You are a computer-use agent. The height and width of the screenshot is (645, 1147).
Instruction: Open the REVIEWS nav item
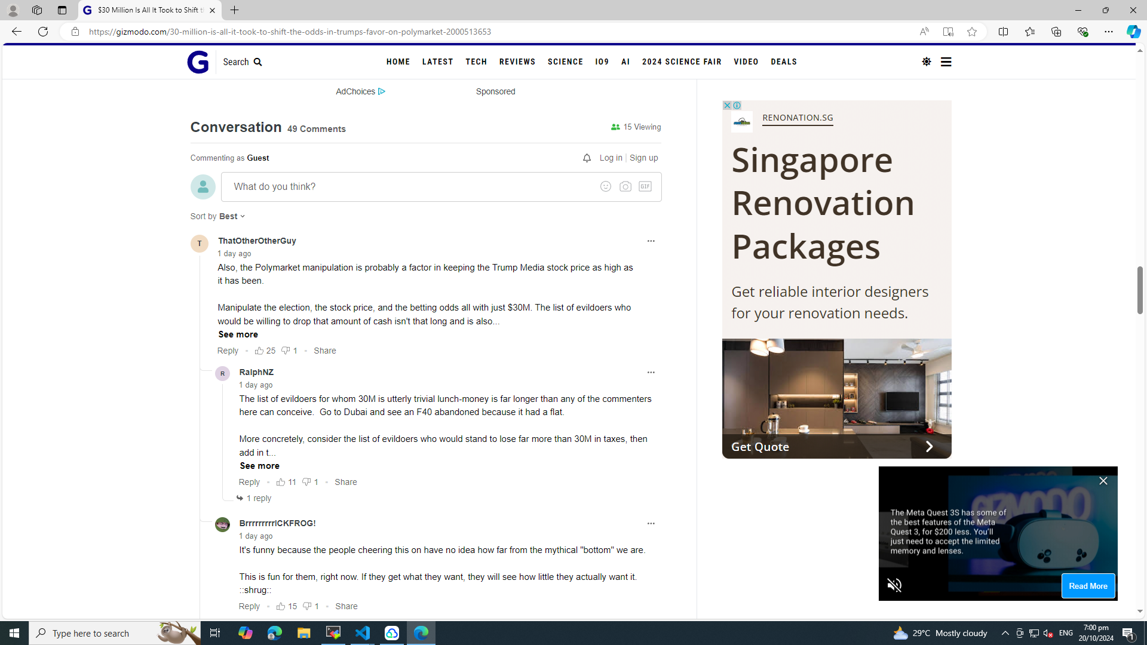coord(517,62)
